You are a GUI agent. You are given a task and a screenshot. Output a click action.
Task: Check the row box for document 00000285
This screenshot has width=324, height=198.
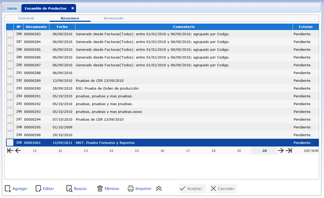[10, 49]
